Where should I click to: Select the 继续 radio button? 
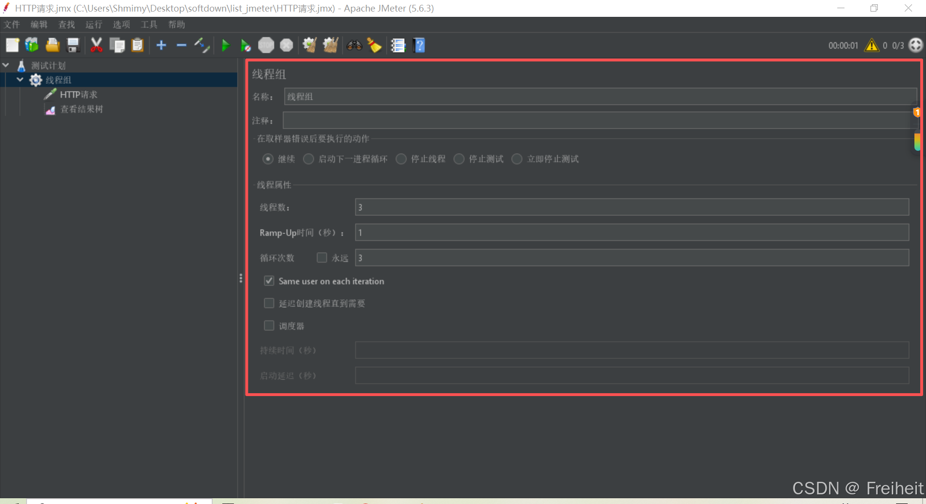pos(268,159)
